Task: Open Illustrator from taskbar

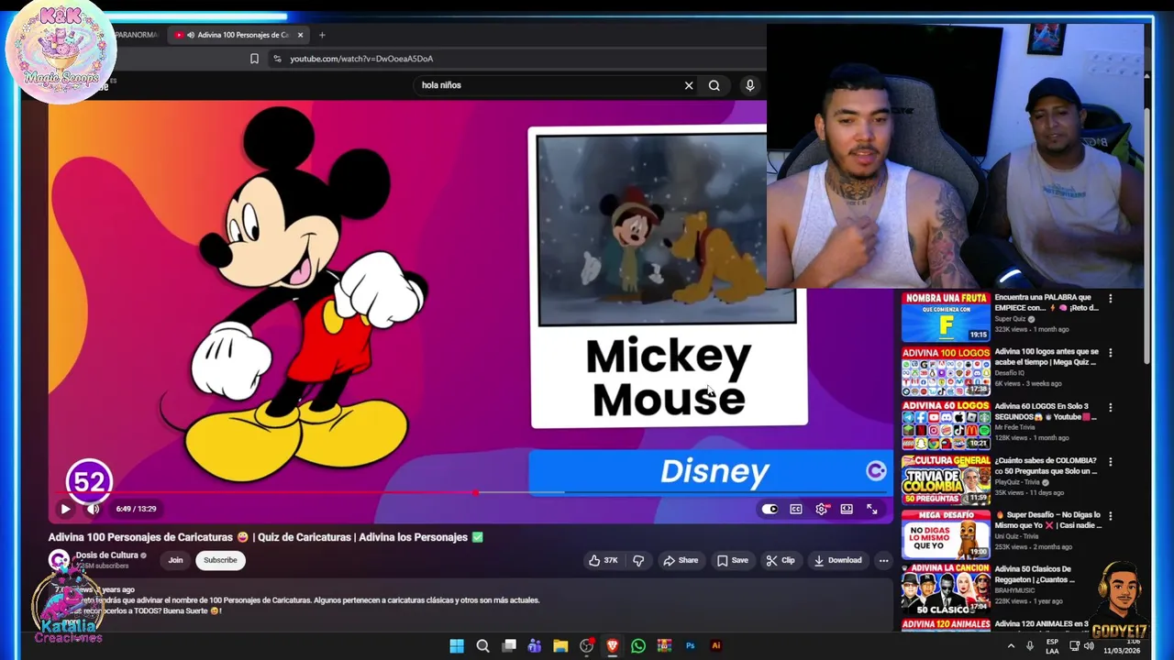Action: (716, 646)
